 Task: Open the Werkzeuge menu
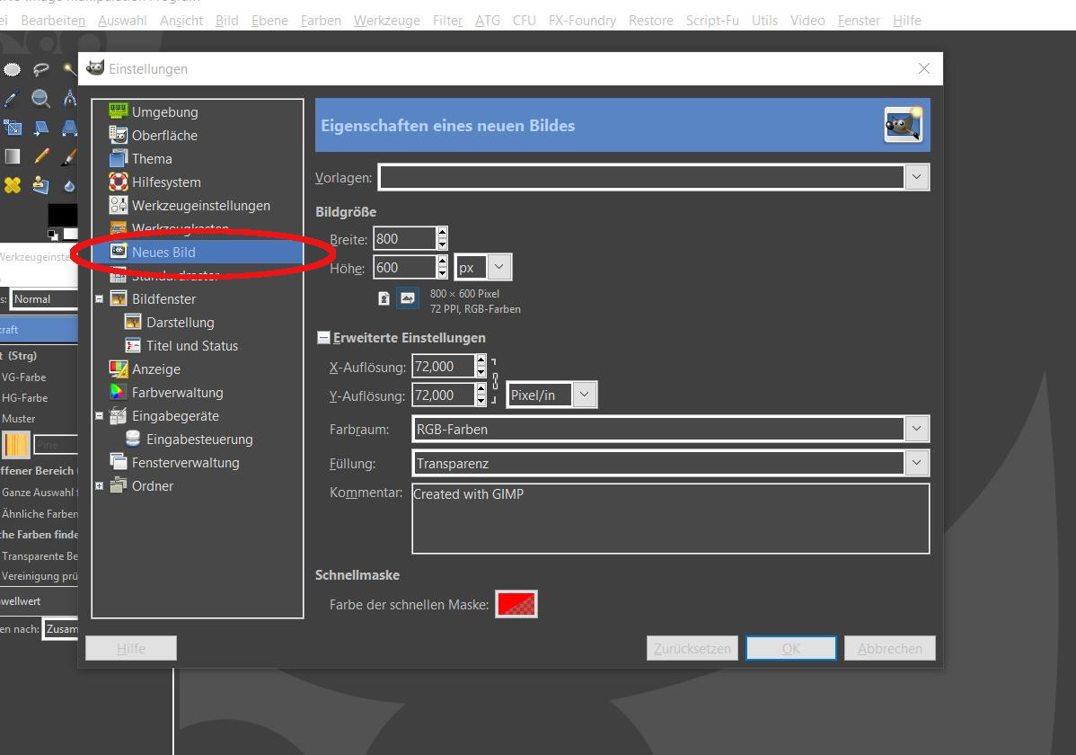tap(386, 20)
